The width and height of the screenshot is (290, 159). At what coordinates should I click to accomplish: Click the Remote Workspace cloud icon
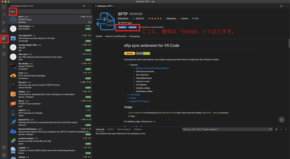click(13, 131)
